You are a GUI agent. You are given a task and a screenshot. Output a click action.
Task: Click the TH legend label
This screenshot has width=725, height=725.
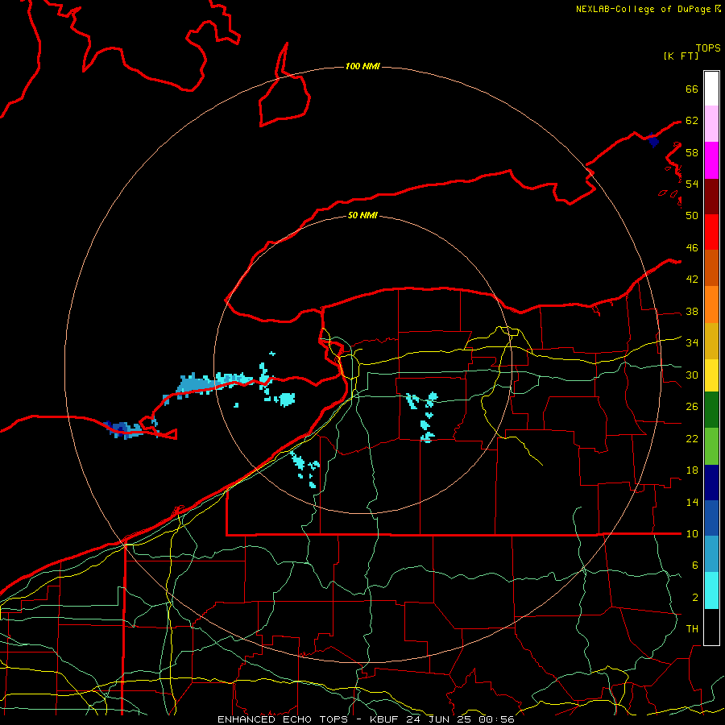pyautogui.click(x=692, y=628)
